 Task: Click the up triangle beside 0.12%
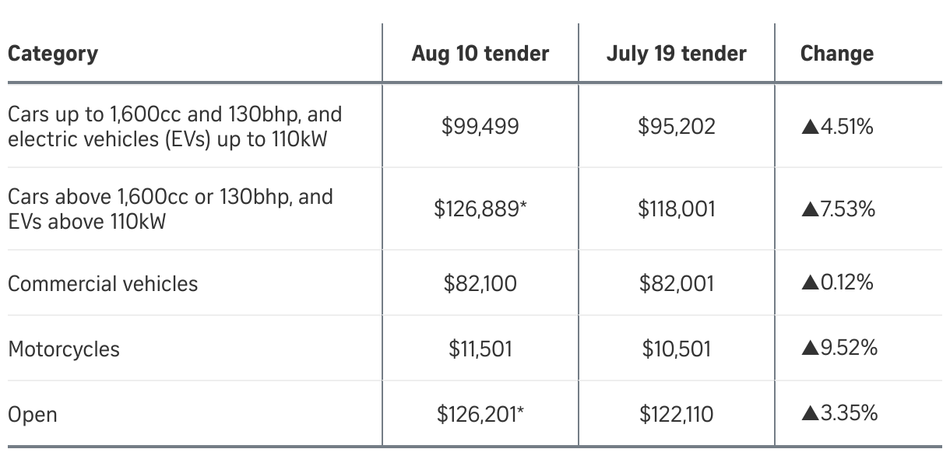coord(808,283)
